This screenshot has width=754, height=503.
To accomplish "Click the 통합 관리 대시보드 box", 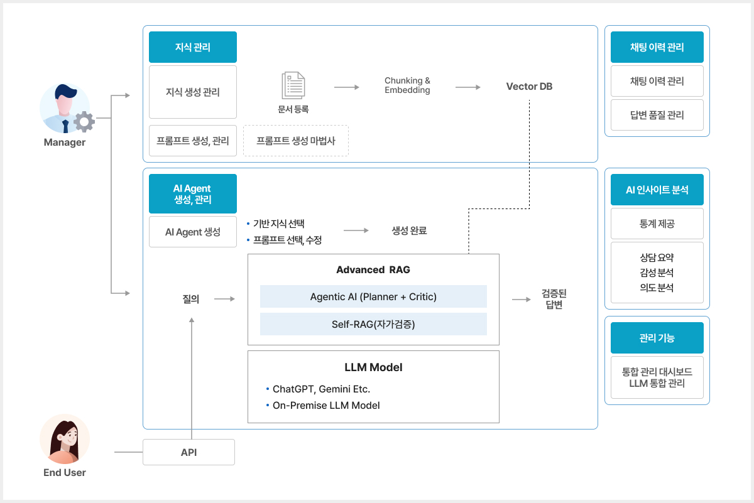I will tap(657, 377).
